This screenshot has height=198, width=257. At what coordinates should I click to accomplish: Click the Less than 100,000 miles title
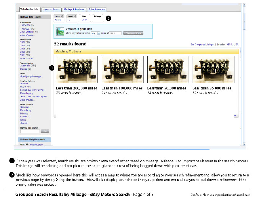point(122,88)
